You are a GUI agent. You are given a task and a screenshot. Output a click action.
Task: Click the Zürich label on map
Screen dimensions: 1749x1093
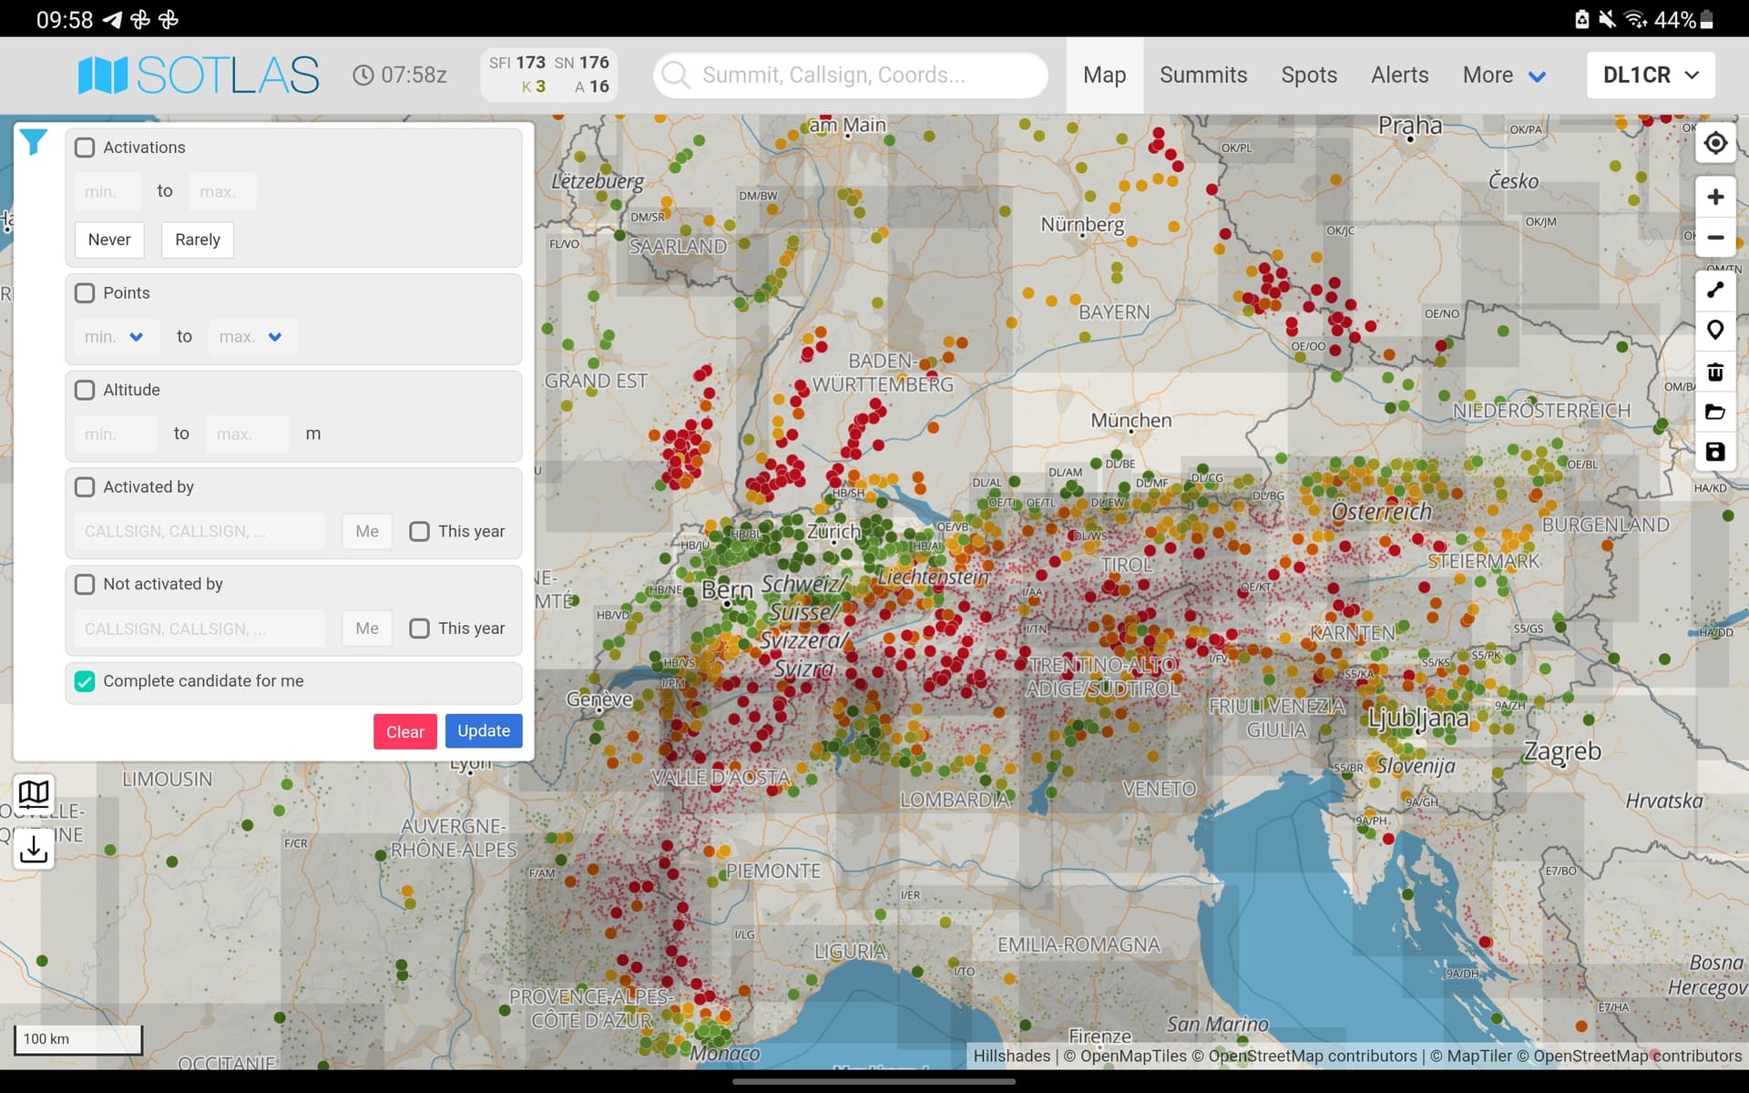tap(834, 531)
